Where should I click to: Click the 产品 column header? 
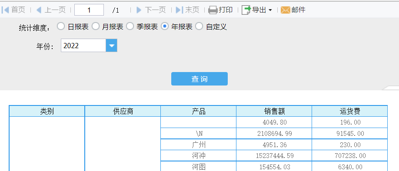coord(199,111)
